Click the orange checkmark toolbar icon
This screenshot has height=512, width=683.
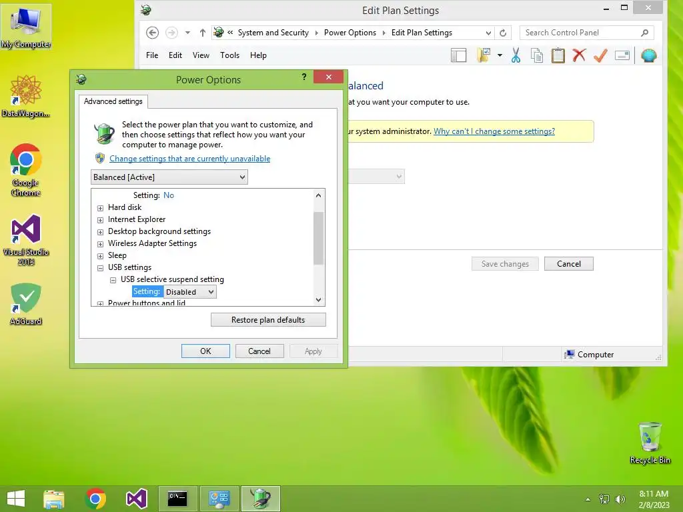click(x=600, y=55)
